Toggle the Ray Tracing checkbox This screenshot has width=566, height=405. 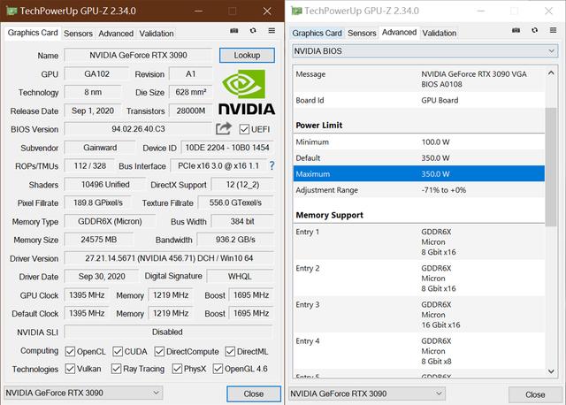click(x=116, y=369)
